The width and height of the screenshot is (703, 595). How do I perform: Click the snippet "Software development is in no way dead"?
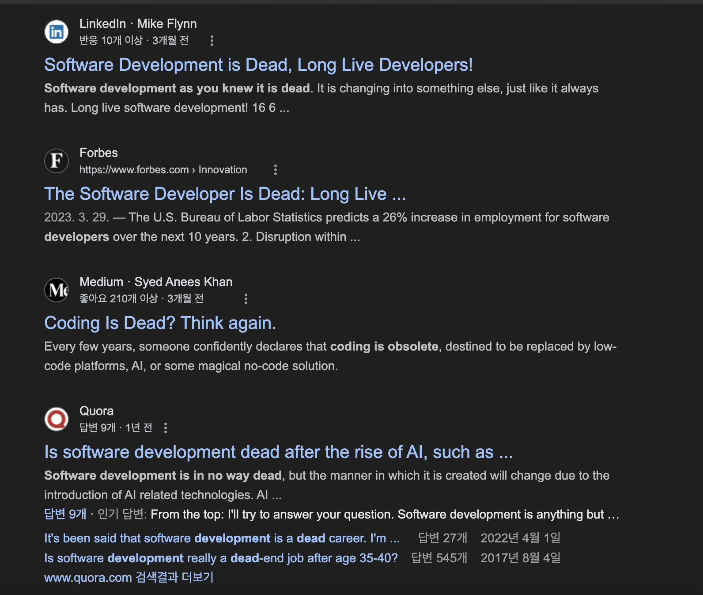click(163, 476)
